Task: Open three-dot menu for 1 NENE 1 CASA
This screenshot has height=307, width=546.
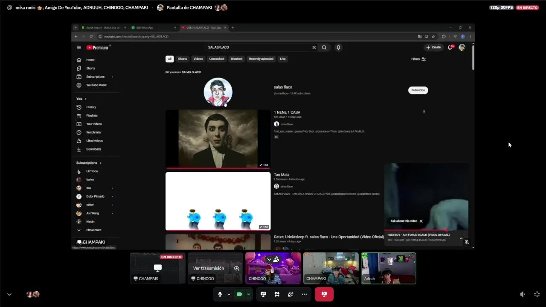Action: [x=424, y=112]
